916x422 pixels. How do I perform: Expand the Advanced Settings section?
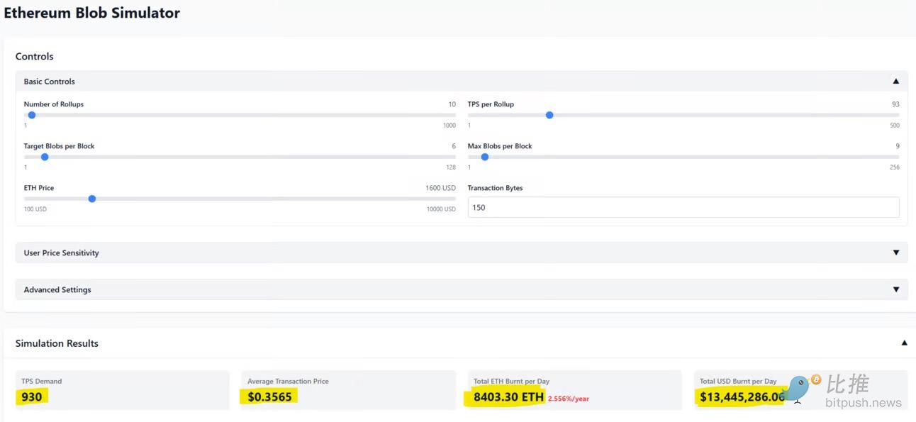(x=462, y=289)
